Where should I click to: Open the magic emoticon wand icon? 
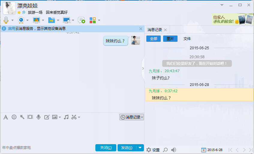pos(22,117)
